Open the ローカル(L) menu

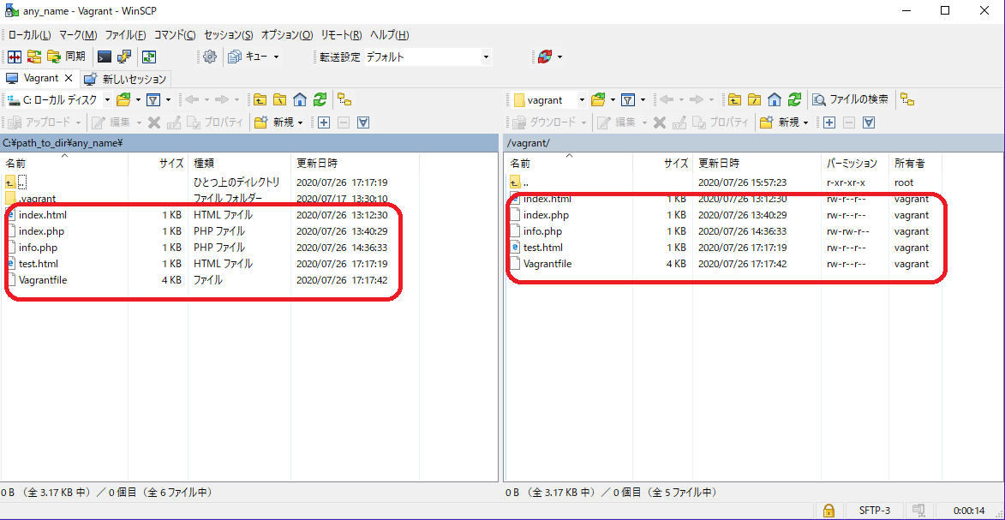tap(29, 34)
